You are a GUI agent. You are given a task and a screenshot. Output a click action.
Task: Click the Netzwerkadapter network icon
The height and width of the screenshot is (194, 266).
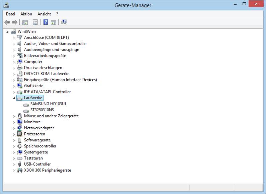coord(20,128)
